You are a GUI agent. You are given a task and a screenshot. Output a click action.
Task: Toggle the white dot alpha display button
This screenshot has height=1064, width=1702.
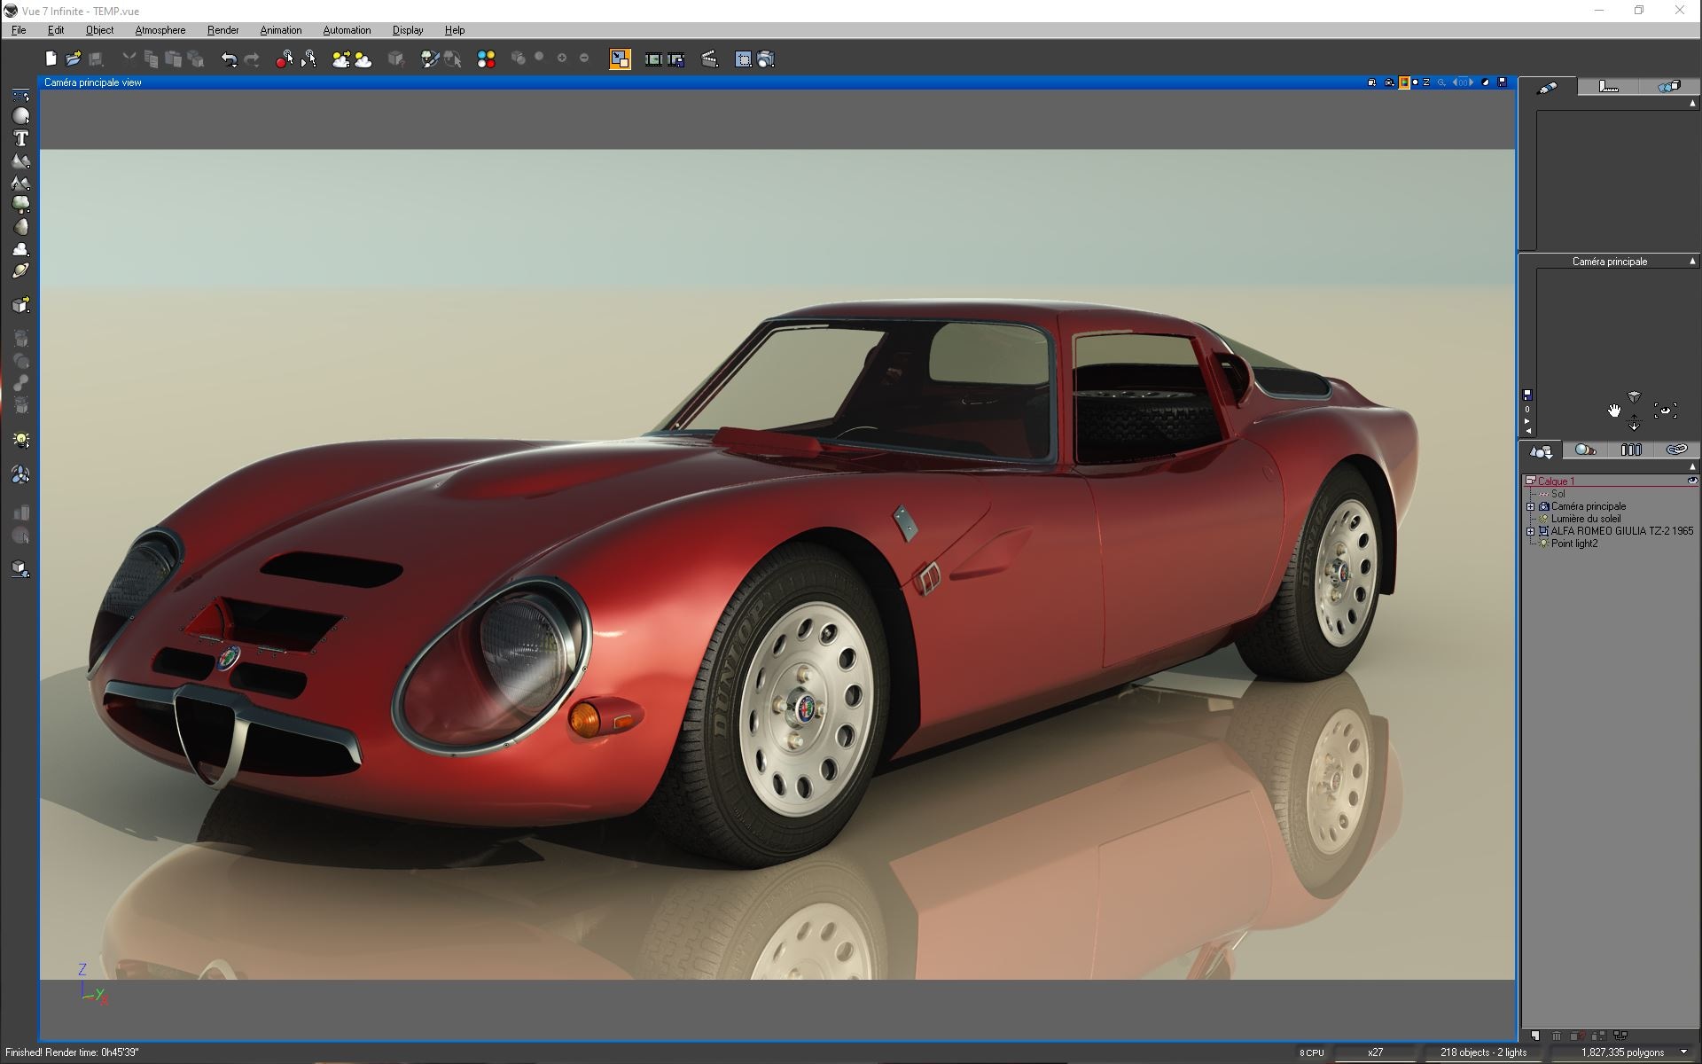click(1415, 82)
